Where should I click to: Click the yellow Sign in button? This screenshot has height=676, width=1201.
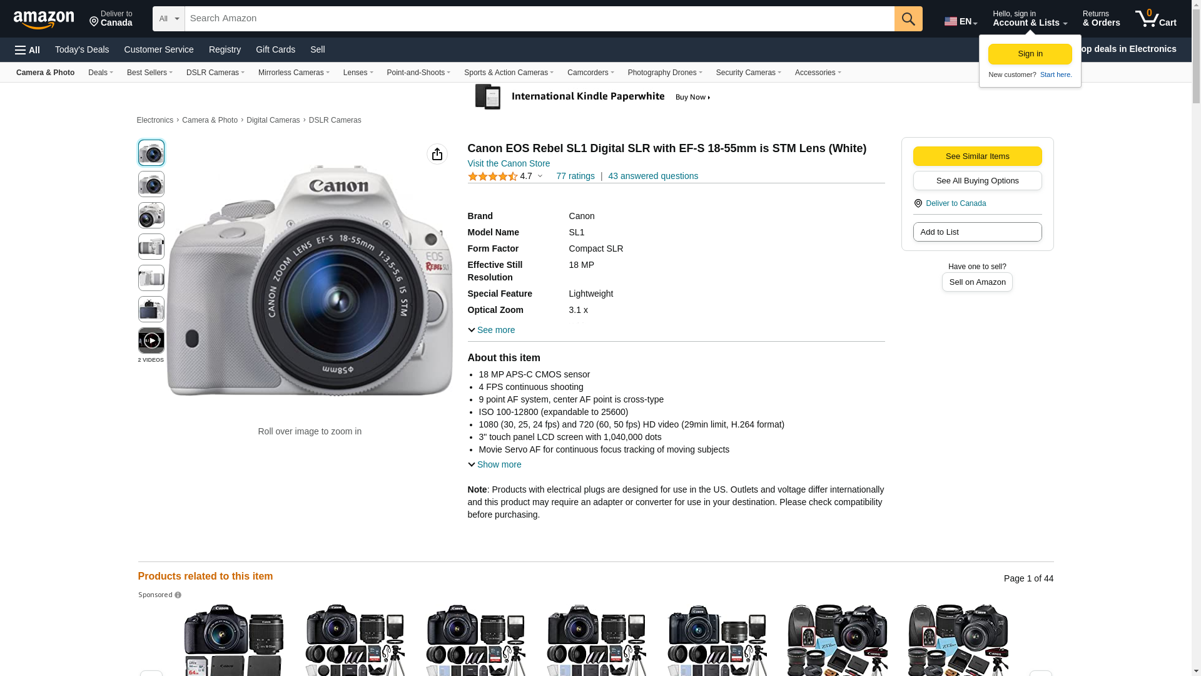click(1030, 54)
